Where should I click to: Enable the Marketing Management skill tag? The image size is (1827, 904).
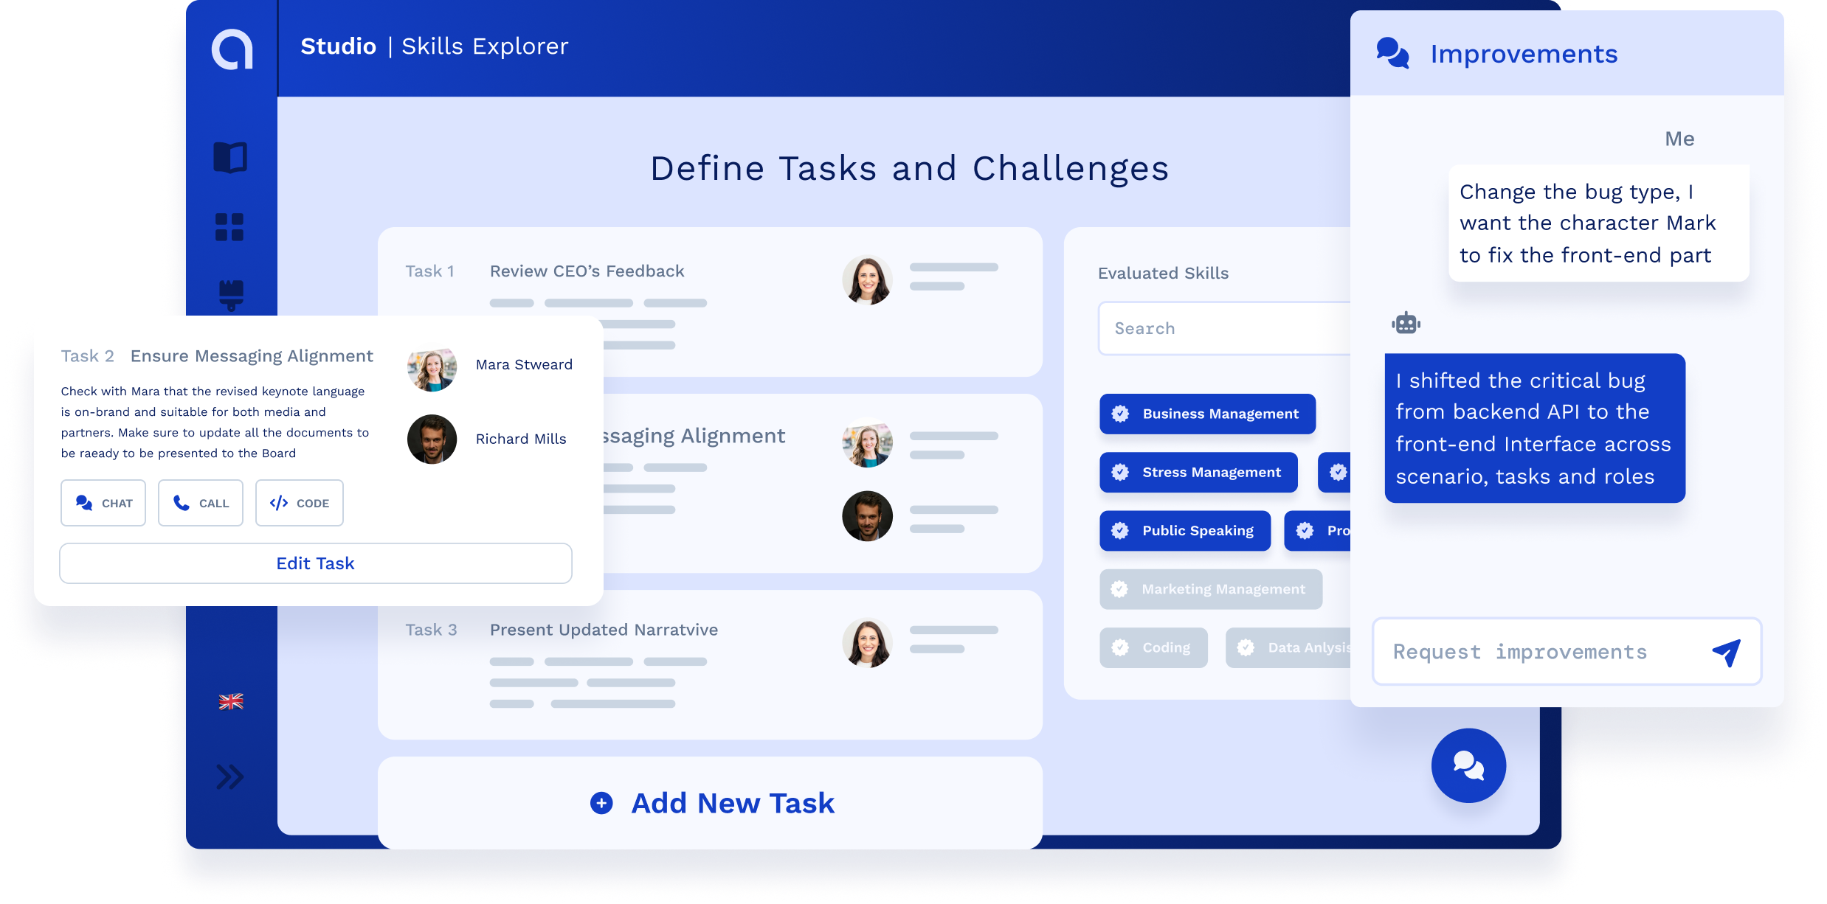[1210, 589]
